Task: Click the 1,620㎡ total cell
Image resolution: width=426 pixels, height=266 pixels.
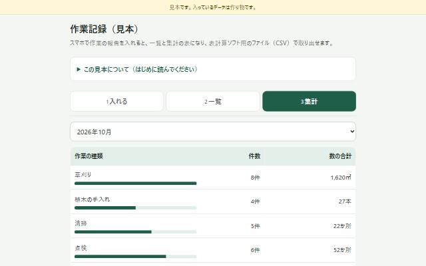Action: pyautogui.click(x=341, y=178)
